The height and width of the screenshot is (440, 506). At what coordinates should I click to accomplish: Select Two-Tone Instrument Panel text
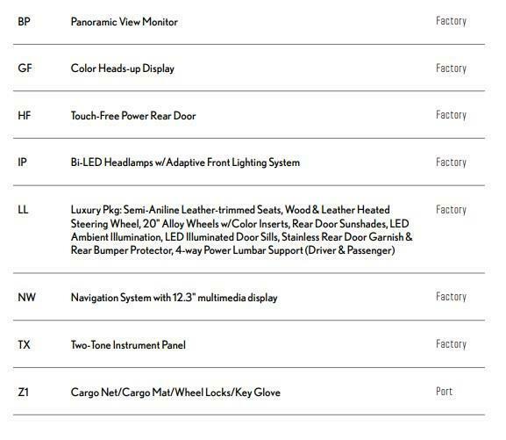point(128,345)
